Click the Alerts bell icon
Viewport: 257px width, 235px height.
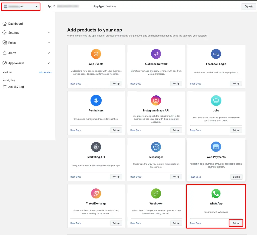click(x=5, y=53)
